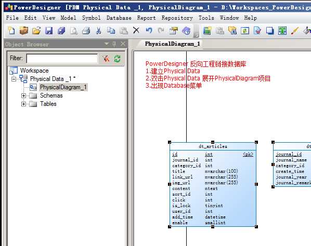
Task: Clear the filter with the red X icon
Action: (106, 59)
